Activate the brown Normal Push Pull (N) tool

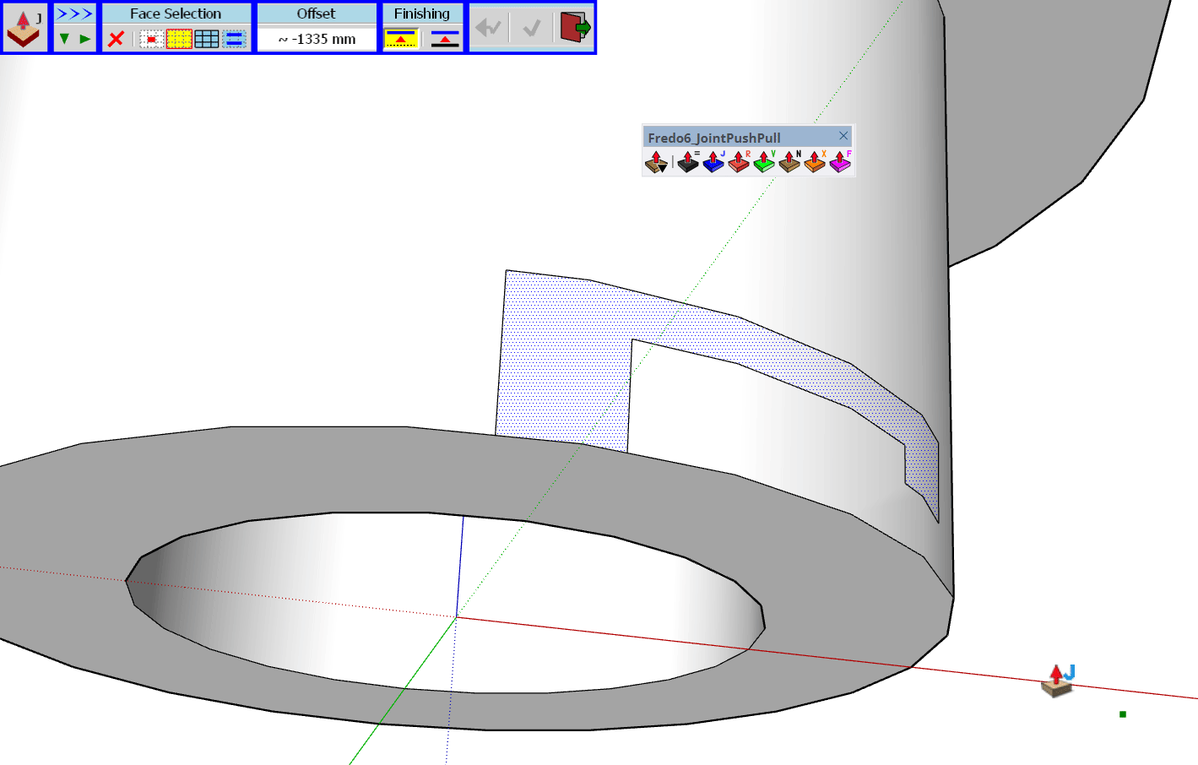[x=789, y=161]
